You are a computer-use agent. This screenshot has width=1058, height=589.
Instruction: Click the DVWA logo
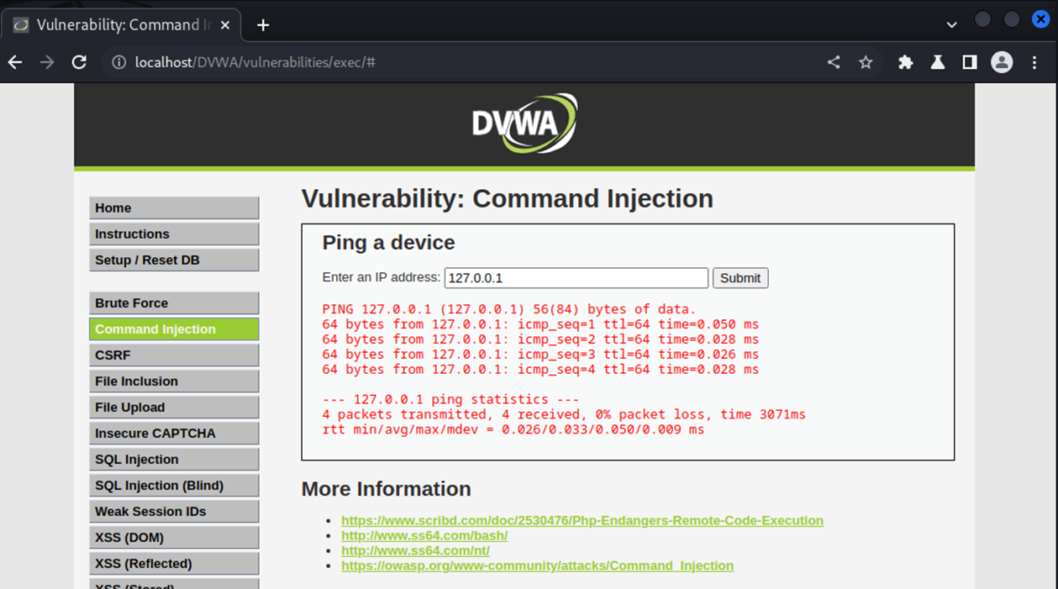525,124
